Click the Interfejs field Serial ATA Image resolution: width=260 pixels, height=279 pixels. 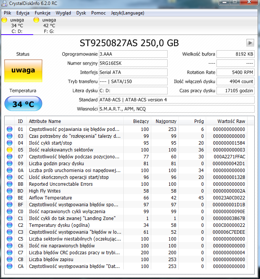133,72
